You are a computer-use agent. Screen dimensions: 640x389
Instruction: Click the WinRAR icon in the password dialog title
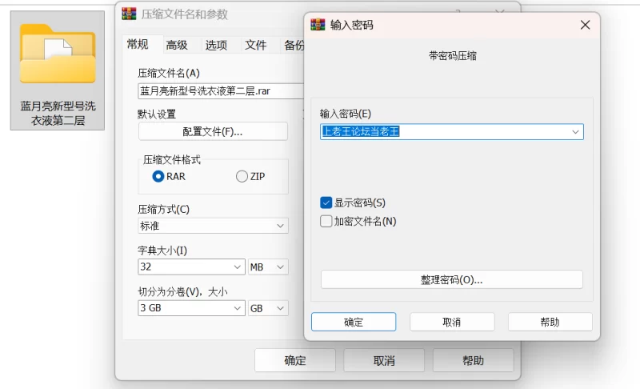(318, 25)
